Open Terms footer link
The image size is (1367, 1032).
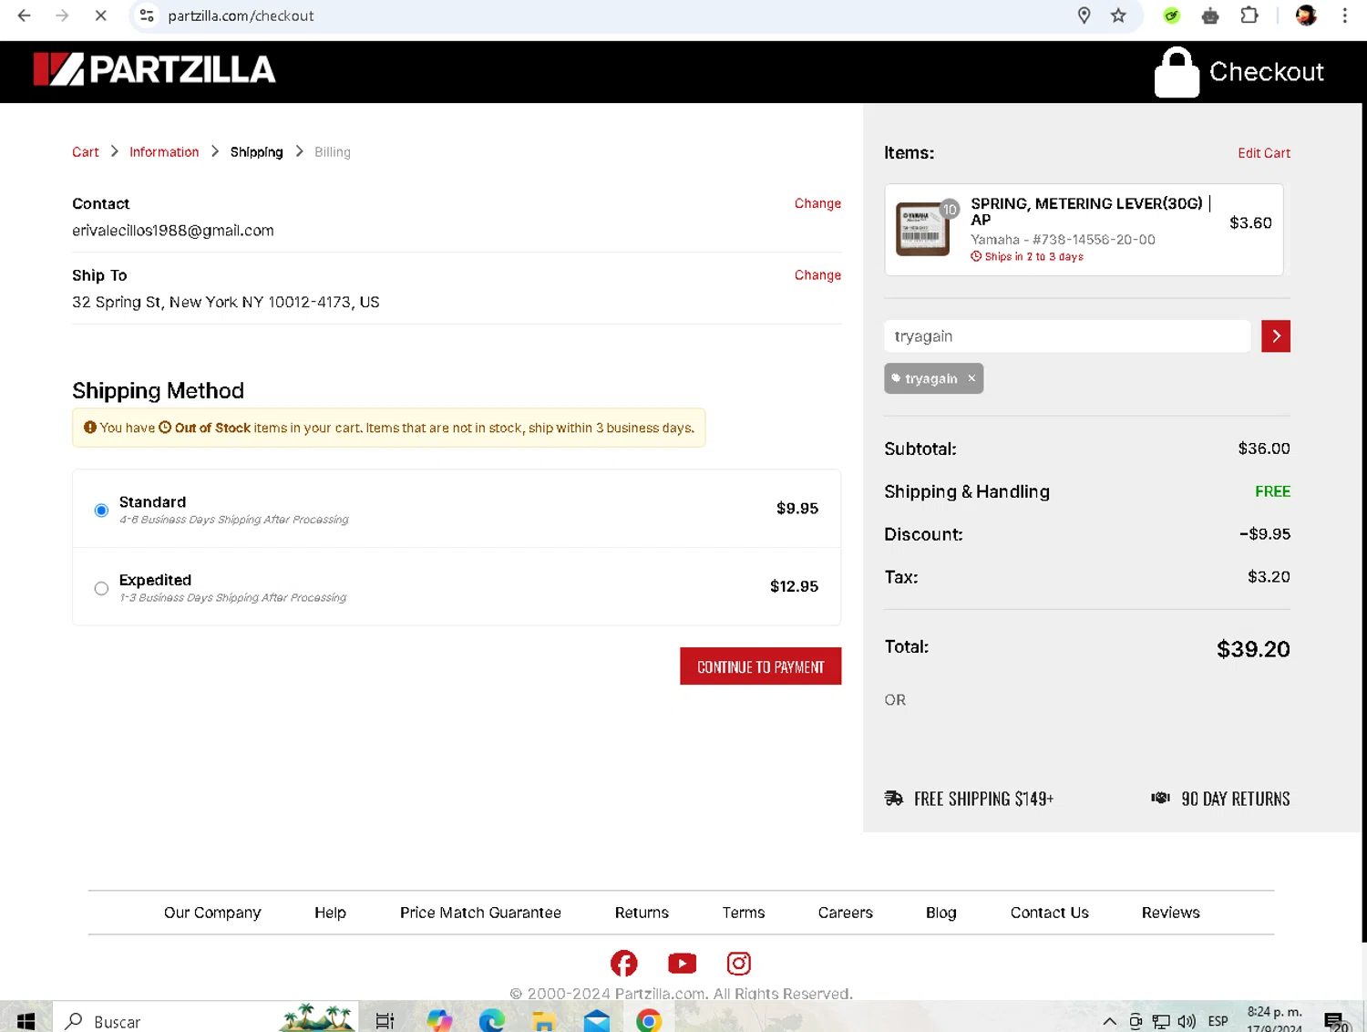click(x=744, y=913)
